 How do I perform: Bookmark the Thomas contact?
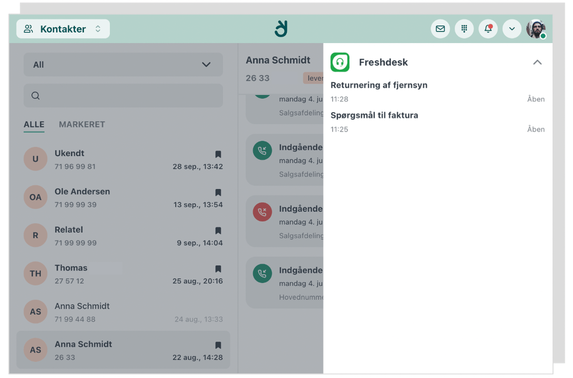tap(218, 269)
